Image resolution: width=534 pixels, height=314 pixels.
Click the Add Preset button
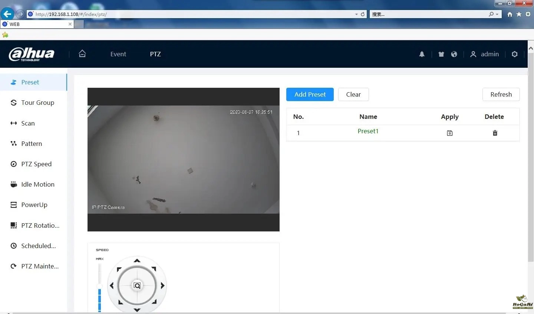310,94
